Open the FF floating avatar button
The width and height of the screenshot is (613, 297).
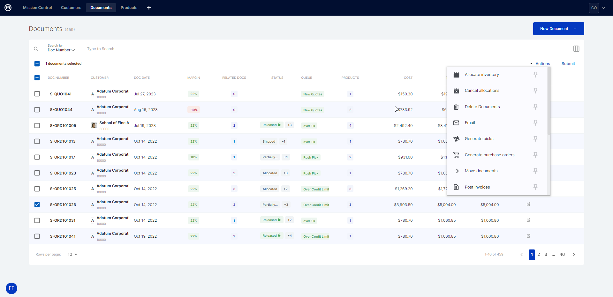click(11, 288)
